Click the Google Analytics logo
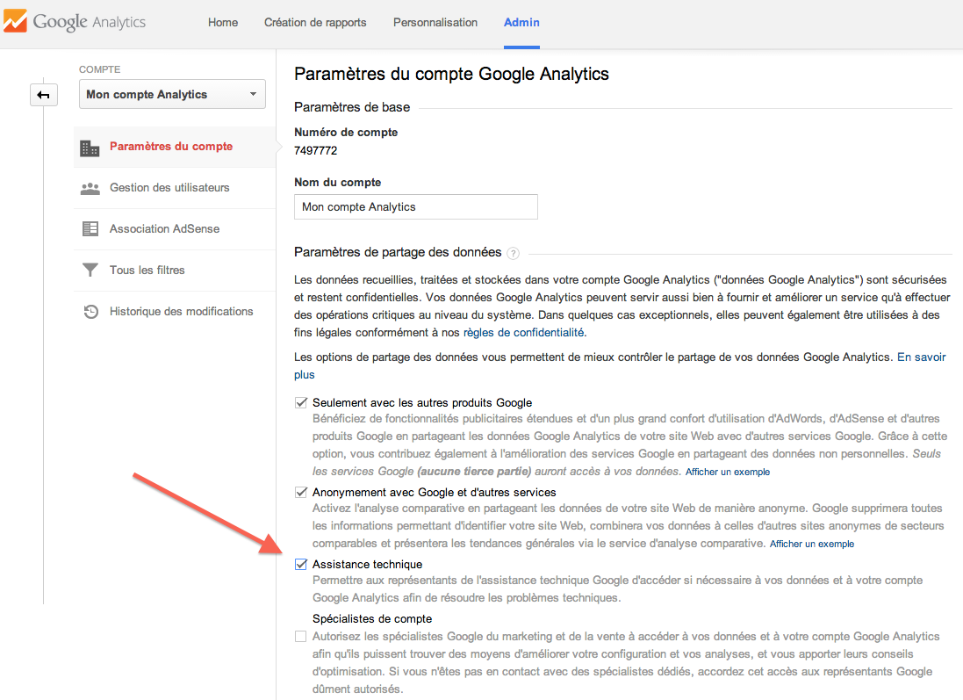This screenshot has width=963, height=700. [x=75, y=22]
